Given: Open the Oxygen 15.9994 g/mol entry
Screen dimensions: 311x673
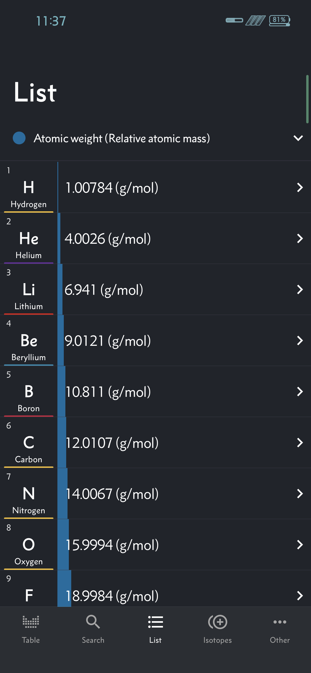Looking at the screenshot, I should tap(112, 545).
